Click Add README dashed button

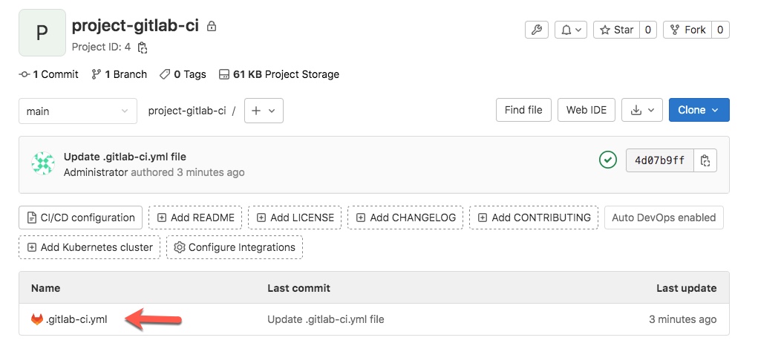tap(195, 218)
